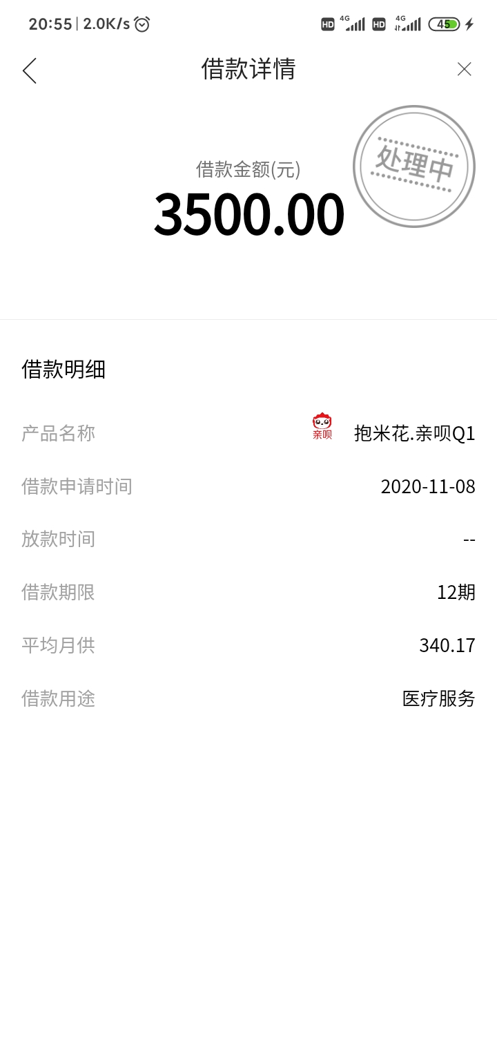The width and height of the screenshot is (497, 1050).
Task: Tap the battery indicator icon
Action: tap(444, 24)
